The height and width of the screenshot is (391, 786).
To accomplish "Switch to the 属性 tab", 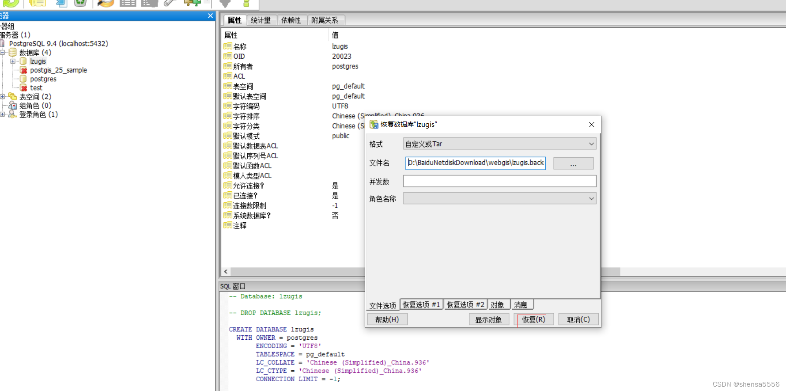I will tap(234, 20).
